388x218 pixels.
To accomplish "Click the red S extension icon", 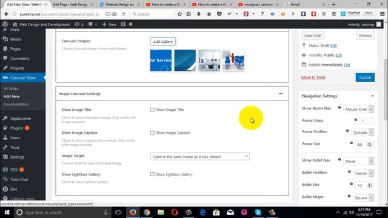I will pos(246,14).
